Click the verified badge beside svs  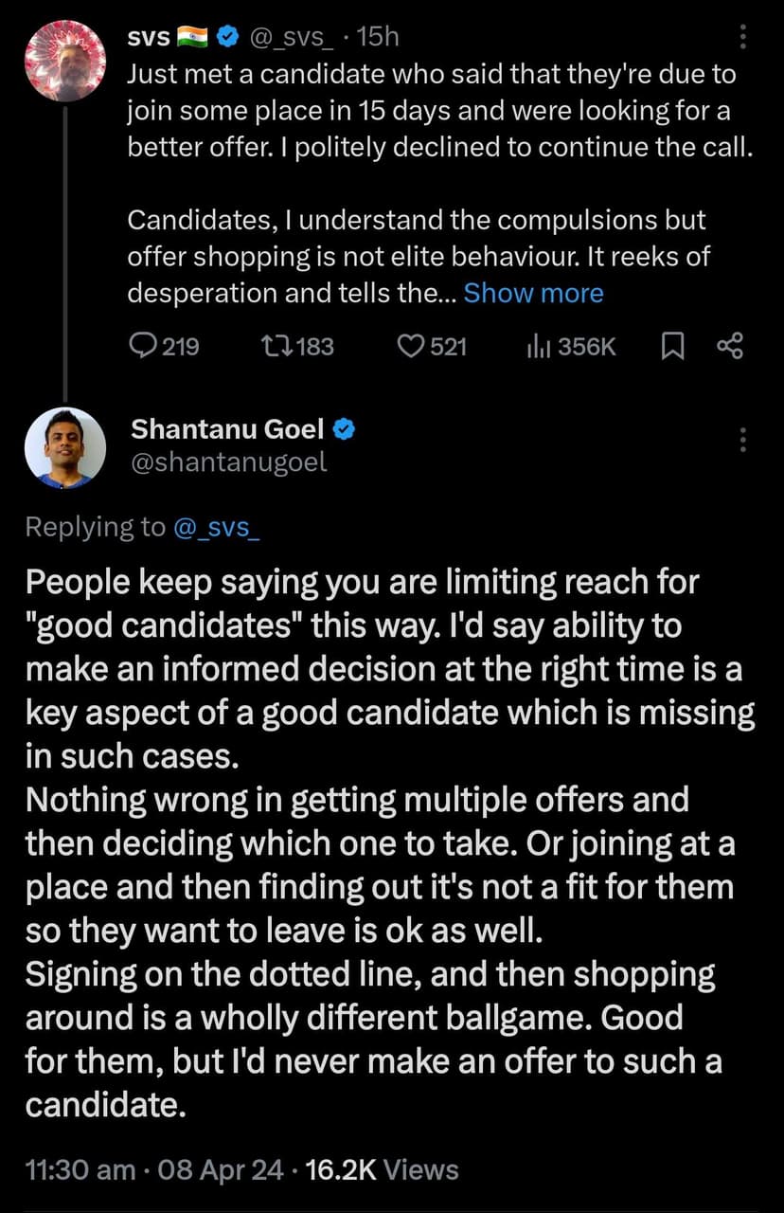(227, 38)
